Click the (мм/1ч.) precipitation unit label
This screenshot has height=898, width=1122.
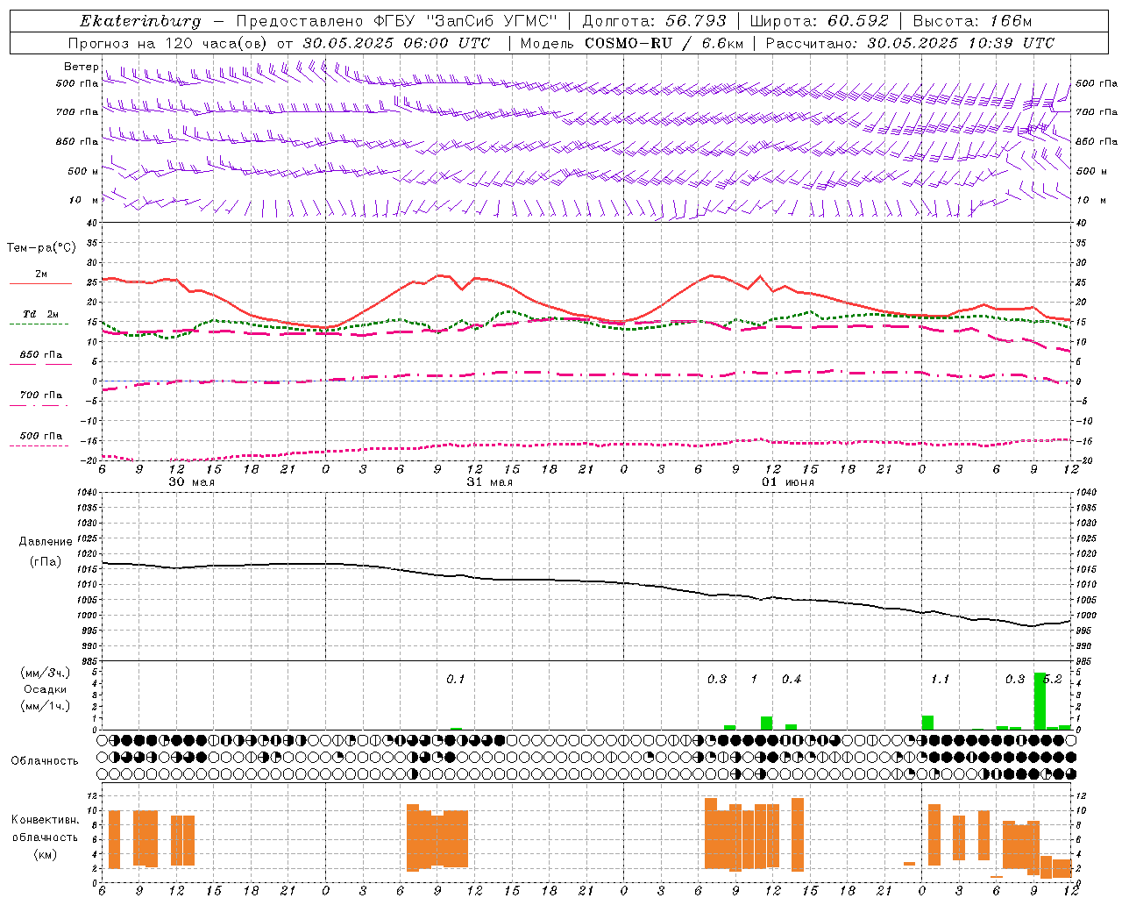coord(46,705)
